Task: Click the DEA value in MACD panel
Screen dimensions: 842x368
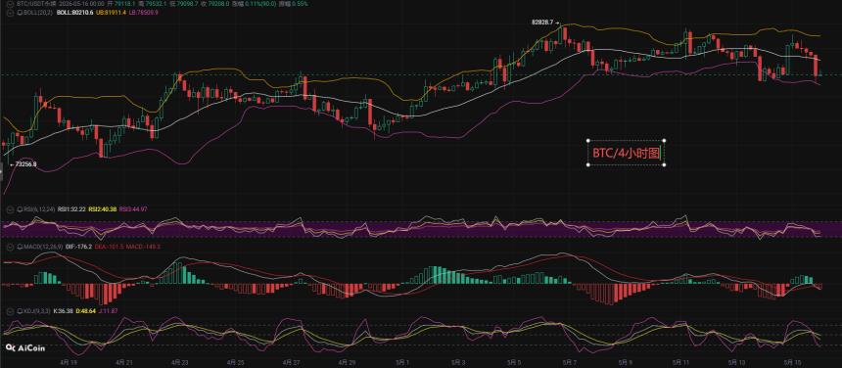Action: coord(110,247)
